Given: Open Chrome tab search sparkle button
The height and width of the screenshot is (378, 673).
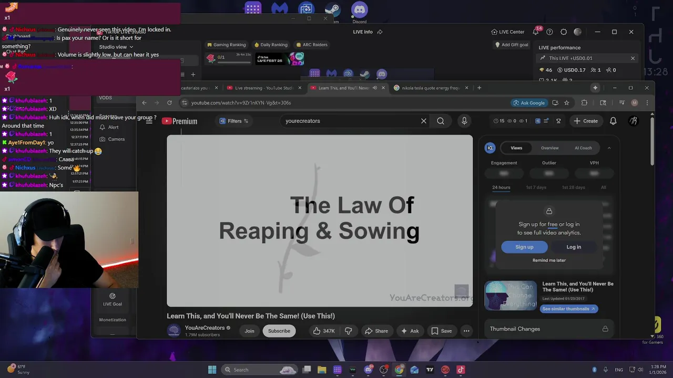Looking at the screenshot, I should pos(595,88).
